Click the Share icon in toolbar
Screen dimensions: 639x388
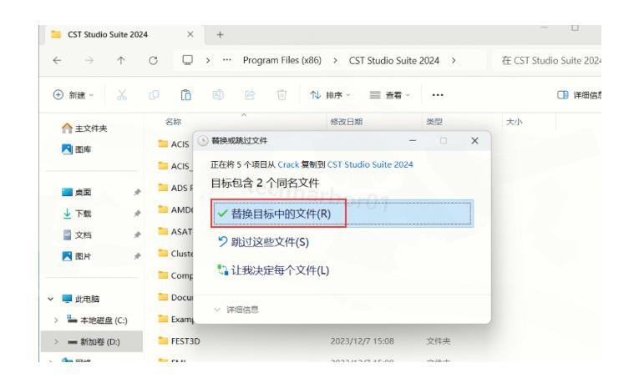[250, 95]
